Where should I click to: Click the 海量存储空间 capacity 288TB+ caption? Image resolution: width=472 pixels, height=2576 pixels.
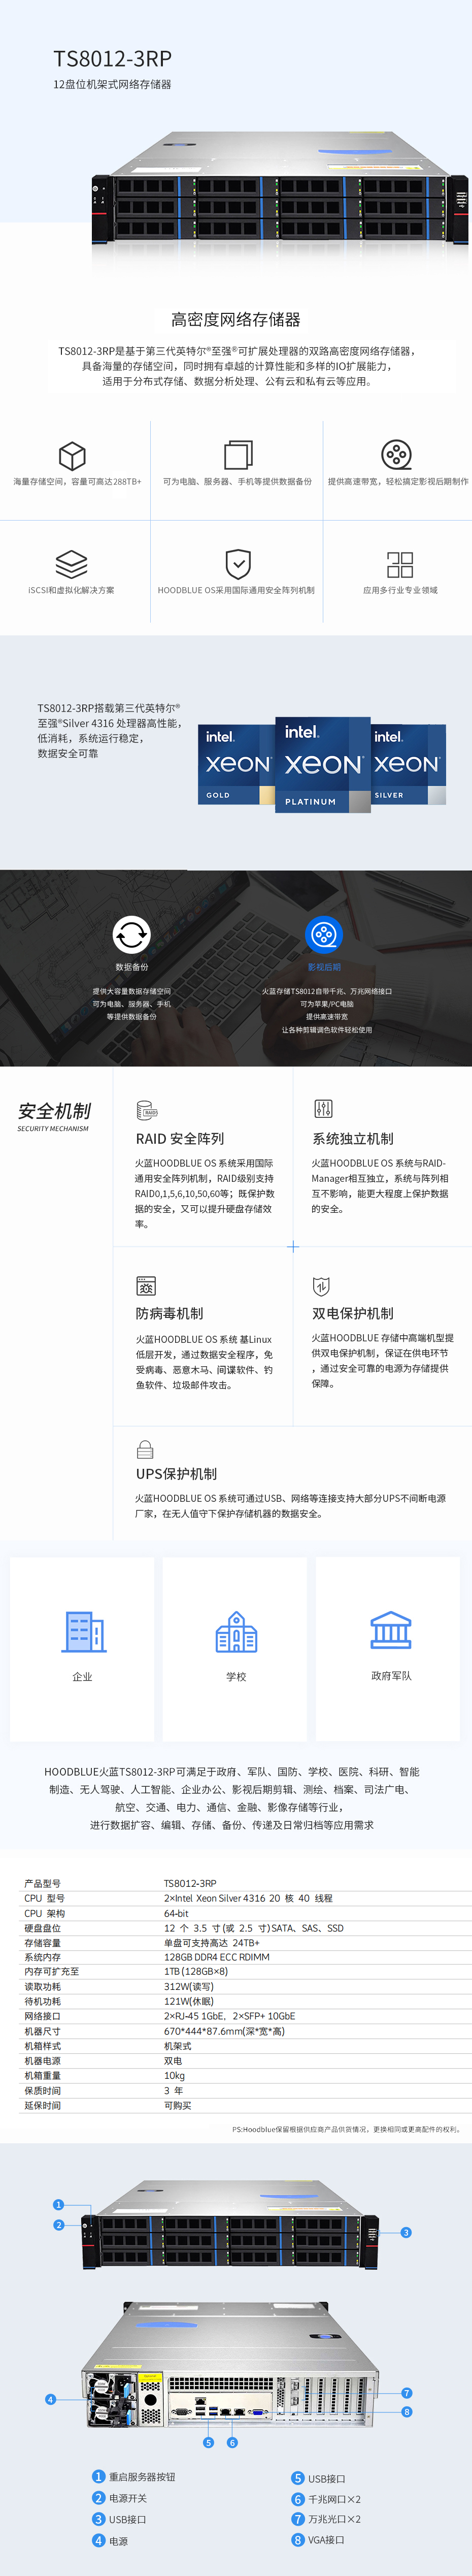point(77,482)
